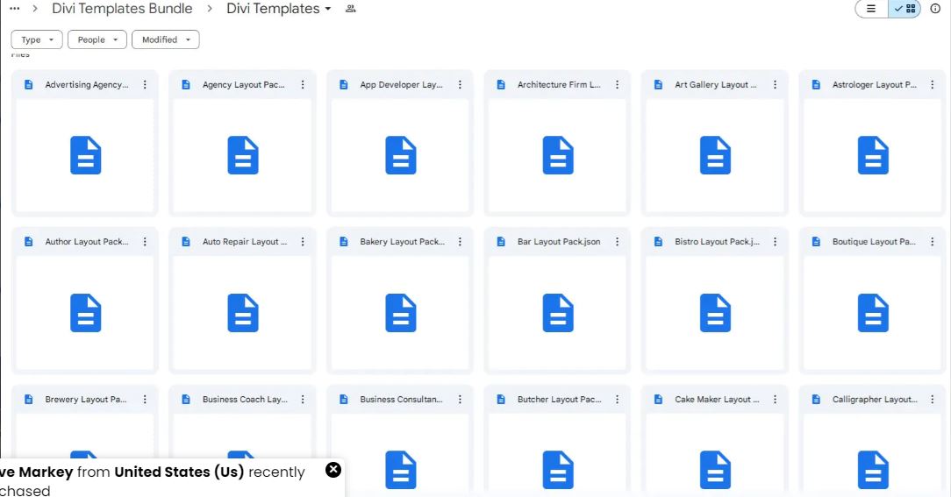Open more options for Bakery Layout Pack file
Image resolution: width=951 pixels, height=497 pixels.
(x=460, y=242)
